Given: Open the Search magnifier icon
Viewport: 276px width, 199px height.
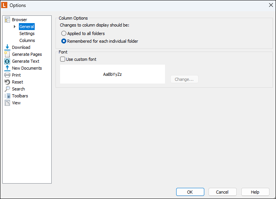Looking at the screenshot, I should pyautogui.click(x=7, y=89).
